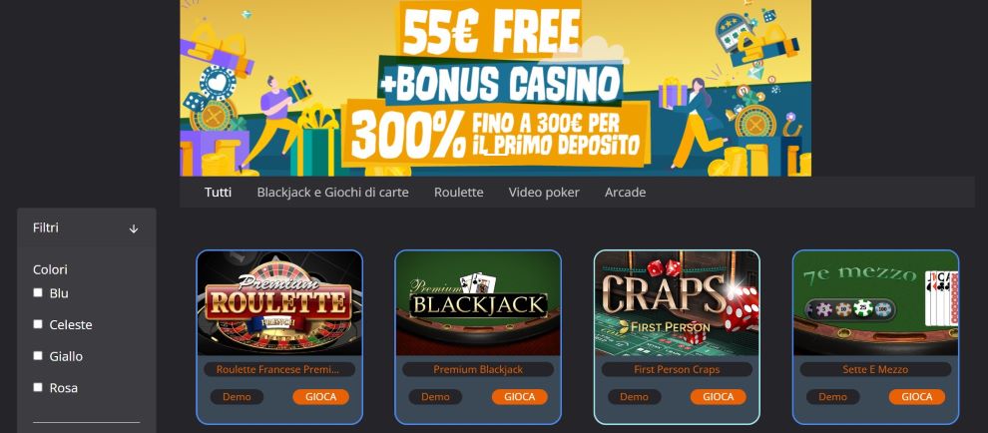Start Demo of Roulette Francese Premium

[x=237, y=397]
